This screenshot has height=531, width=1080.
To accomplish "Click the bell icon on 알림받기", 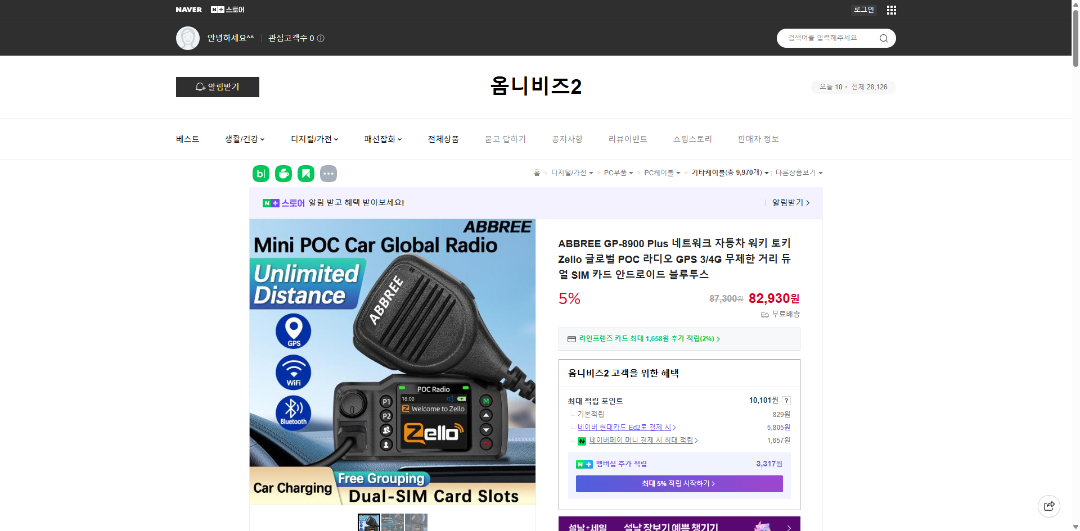I will click(200, 87).
